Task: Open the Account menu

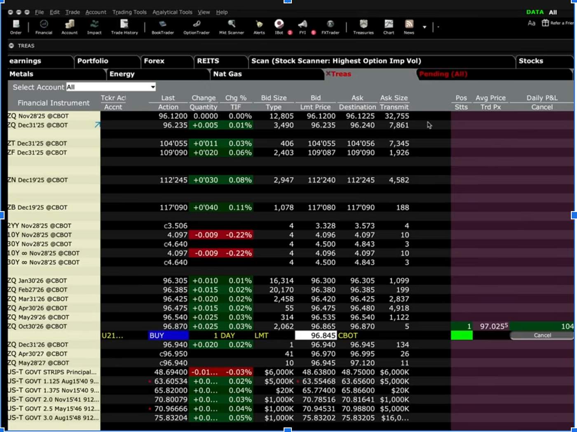Action: point(96,12)
